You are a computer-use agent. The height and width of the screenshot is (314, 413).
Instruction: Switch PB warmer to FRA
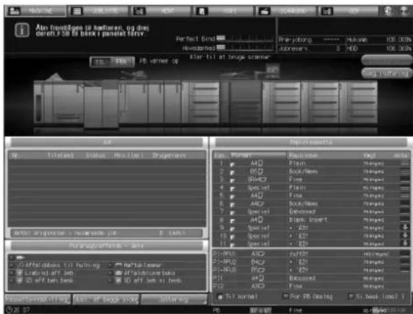pos(122,63)
